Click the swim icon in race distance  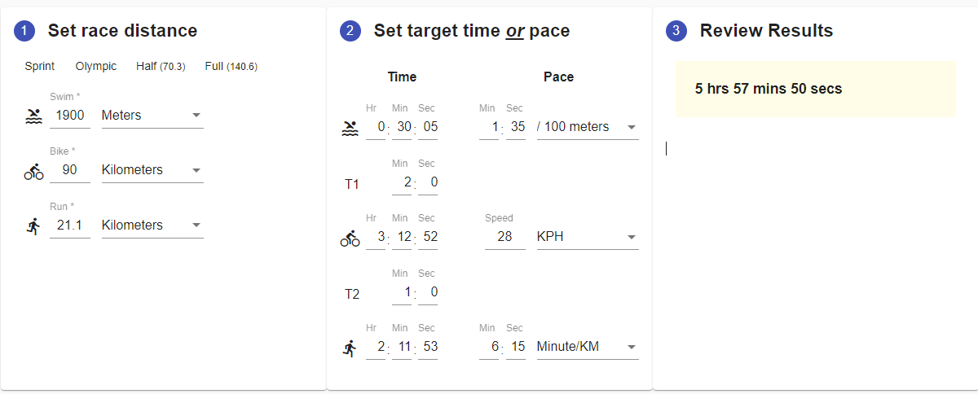pos(33,116)
